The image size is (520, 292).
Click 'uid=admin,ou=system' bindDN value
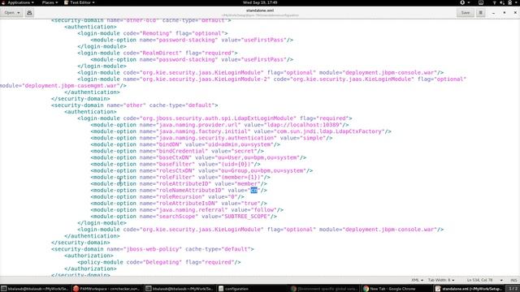[x=239, y=144]
